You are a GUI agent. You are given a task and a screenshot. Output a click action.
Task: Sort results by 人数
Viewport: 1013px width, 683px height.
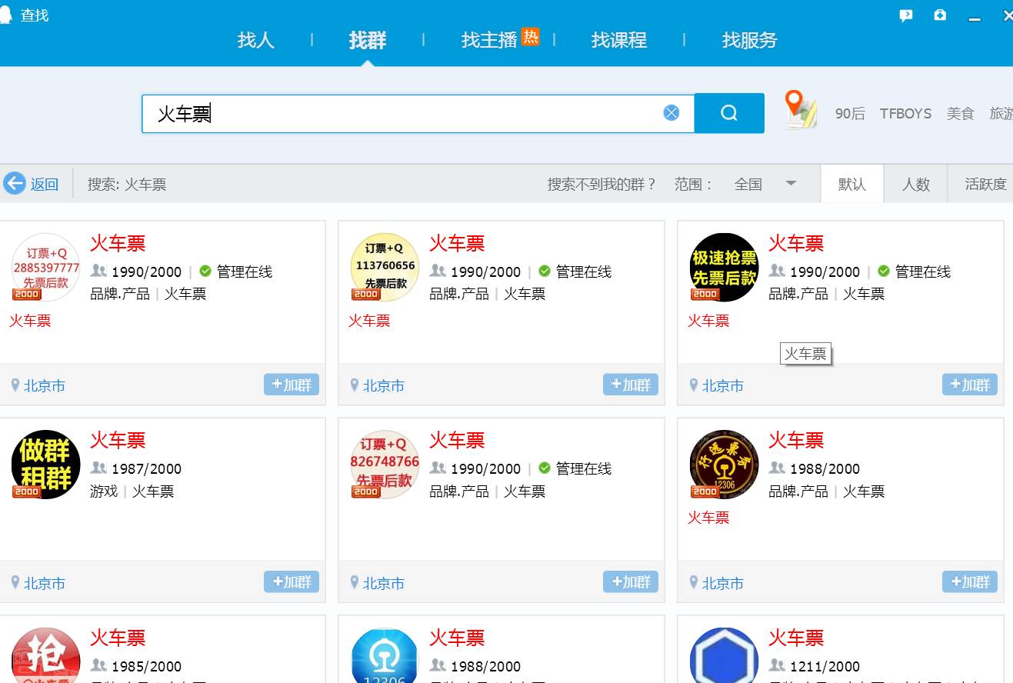(x=915, y=185)
